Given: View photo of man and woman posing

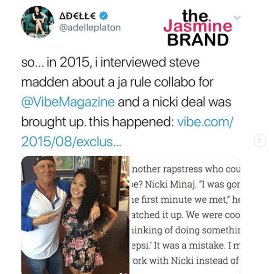Looking at the screenshot, I should click(75, 215).
